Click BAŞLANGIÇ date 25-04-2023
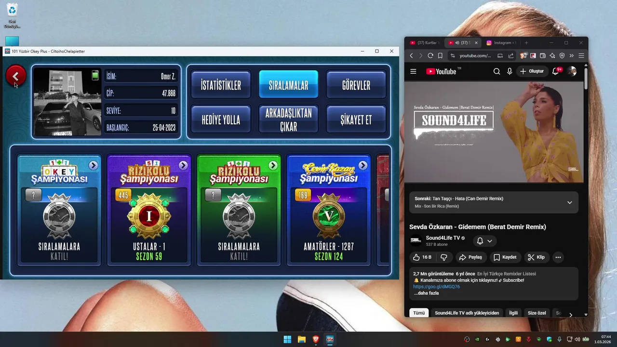617x347 pixels. pos(164,128)
